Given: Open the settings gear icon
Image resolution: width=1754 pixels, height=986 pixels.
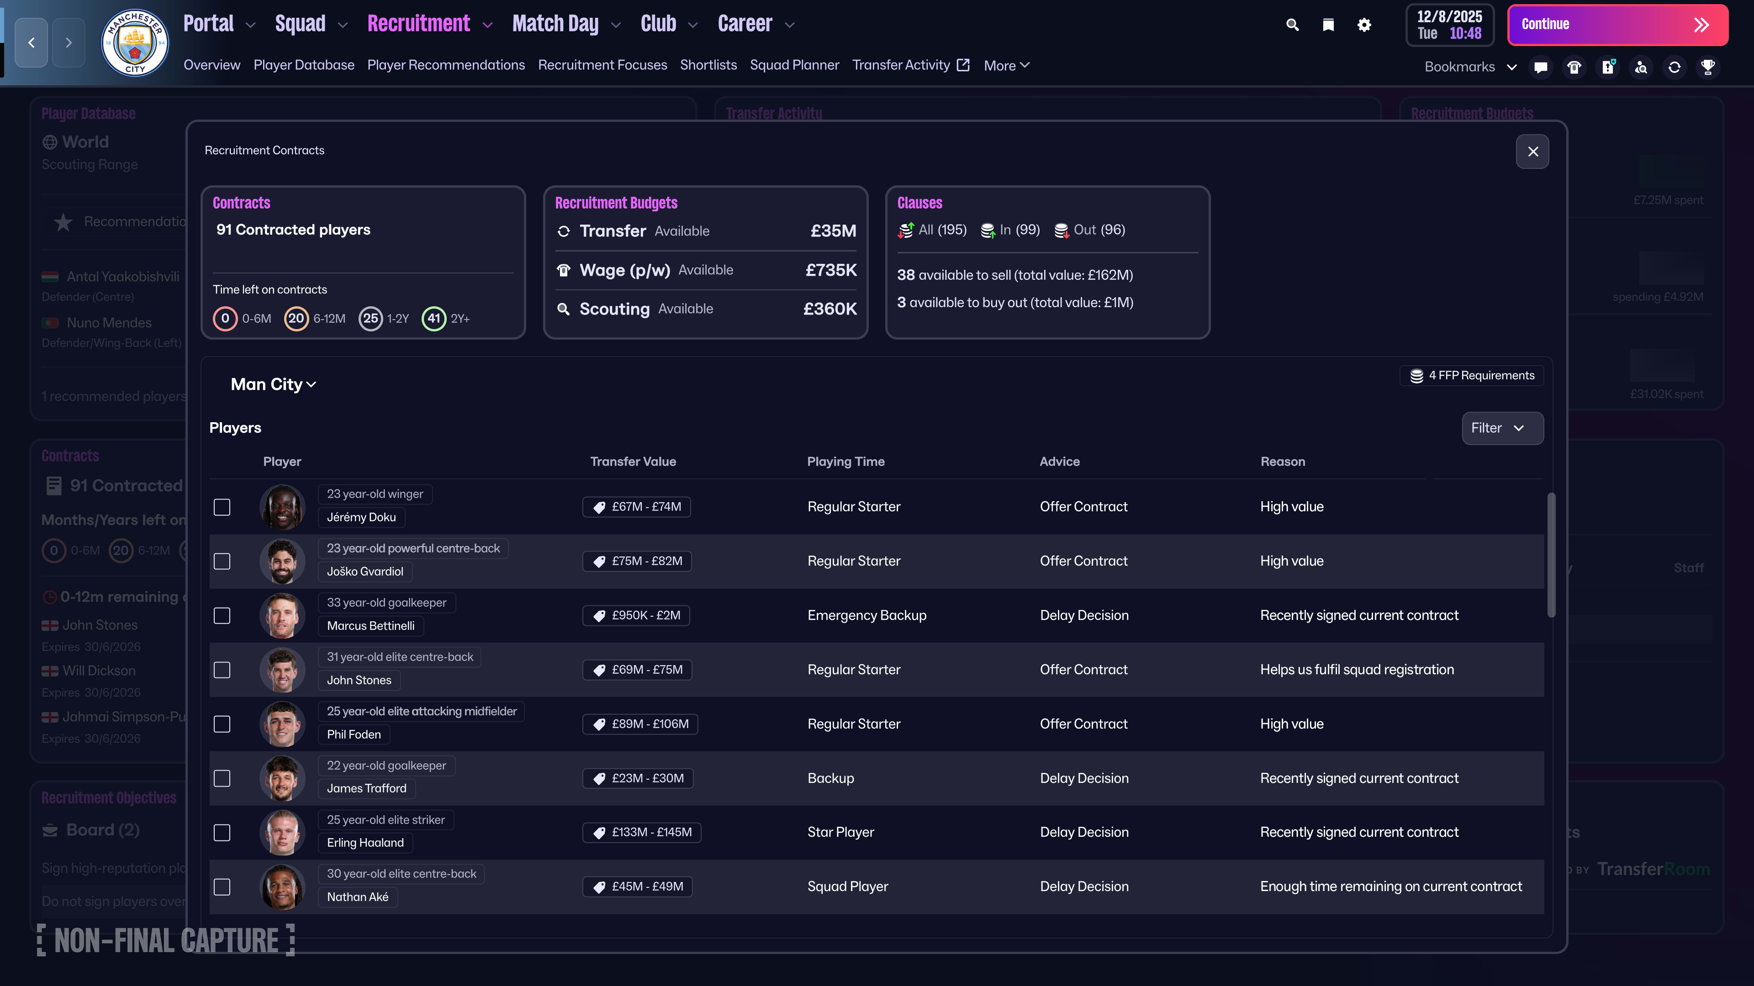Looking at the screenshot, I should point(1364,25).
